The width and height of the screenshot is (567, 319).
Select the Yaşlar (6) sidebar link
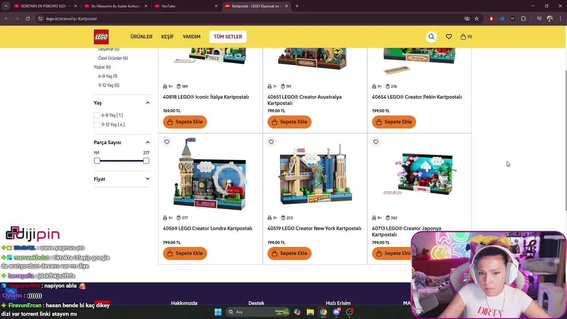102,67
